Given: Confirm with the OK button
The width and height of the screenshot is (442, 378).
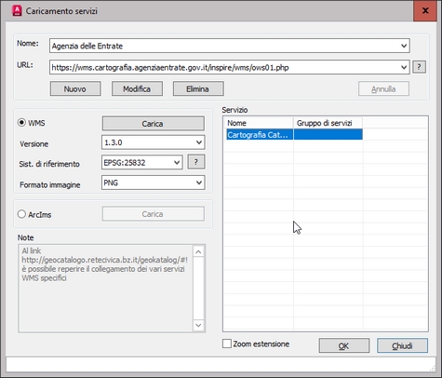Looking at the screenshot, I should [344, 345].
